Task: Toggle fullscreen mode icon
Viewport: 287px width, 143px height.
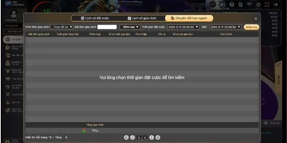Action: (x=267, y=4)
